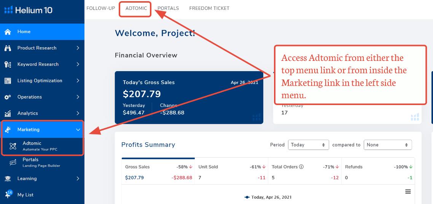
Task: Open the ADTOMIC top menu tab
Action: [136, 8]
